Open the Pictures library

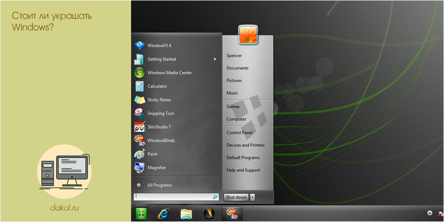click(x=234, y=81)
